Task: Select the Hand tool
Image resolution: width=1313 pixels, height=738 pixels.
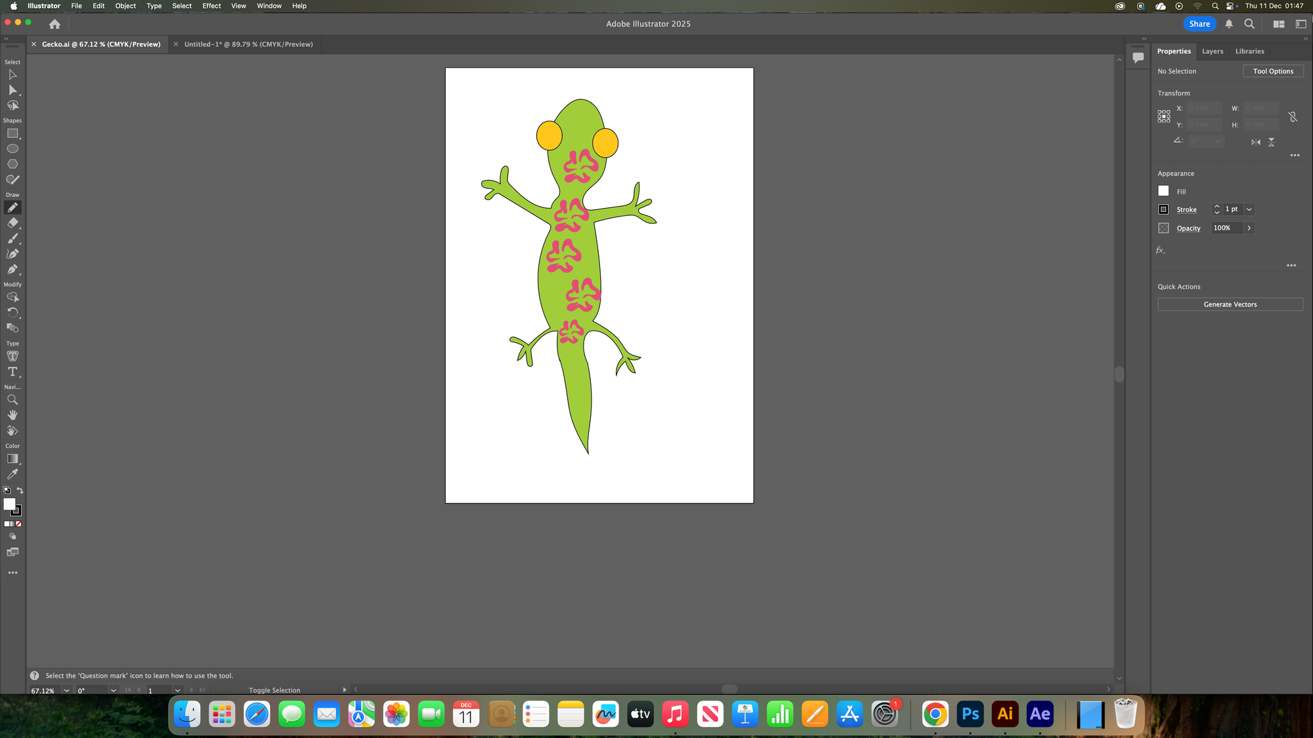Action: tap(12, 415)
